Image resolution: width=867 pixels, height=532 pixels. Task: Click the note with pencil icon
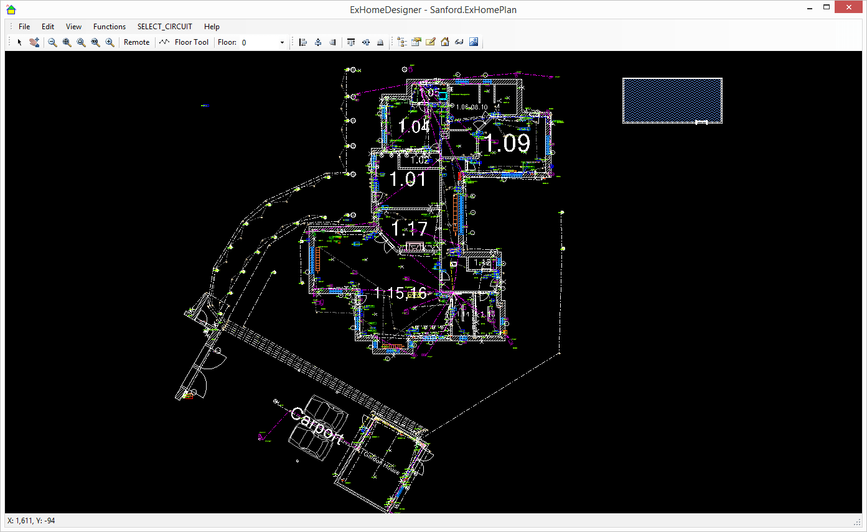pyautogui.click(x=430, y=42)
